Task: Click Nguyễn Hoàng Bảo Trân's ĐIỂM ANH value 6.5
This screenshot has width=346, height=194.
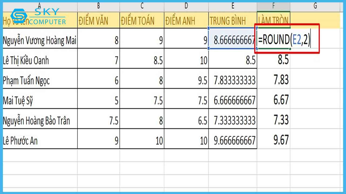Action: pos(186,119)
